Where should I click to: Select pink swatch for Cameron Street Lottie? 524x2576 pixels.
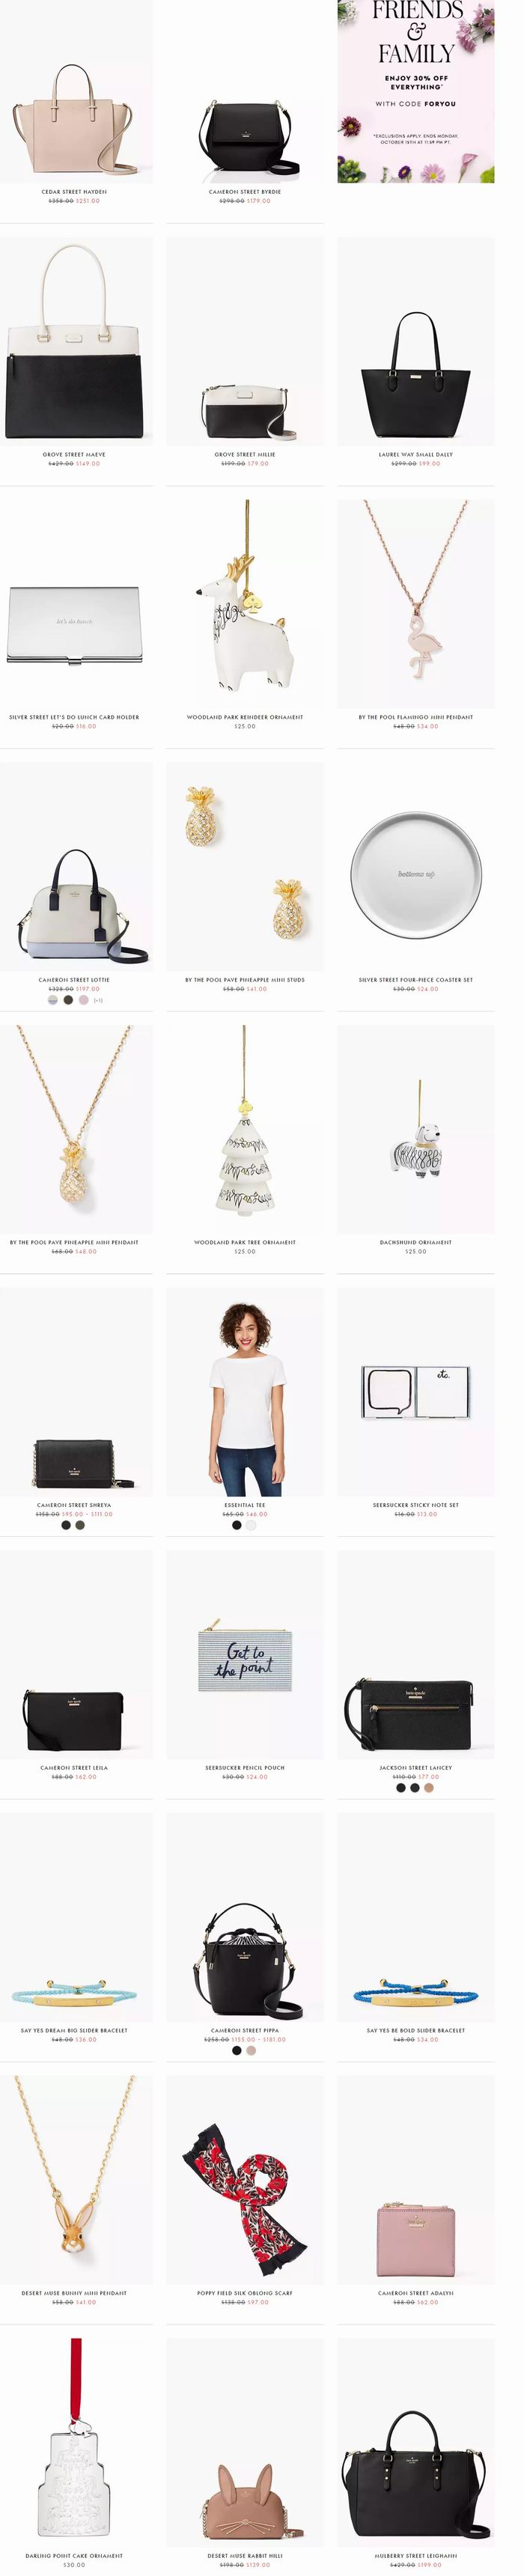[x=84, y=999]
